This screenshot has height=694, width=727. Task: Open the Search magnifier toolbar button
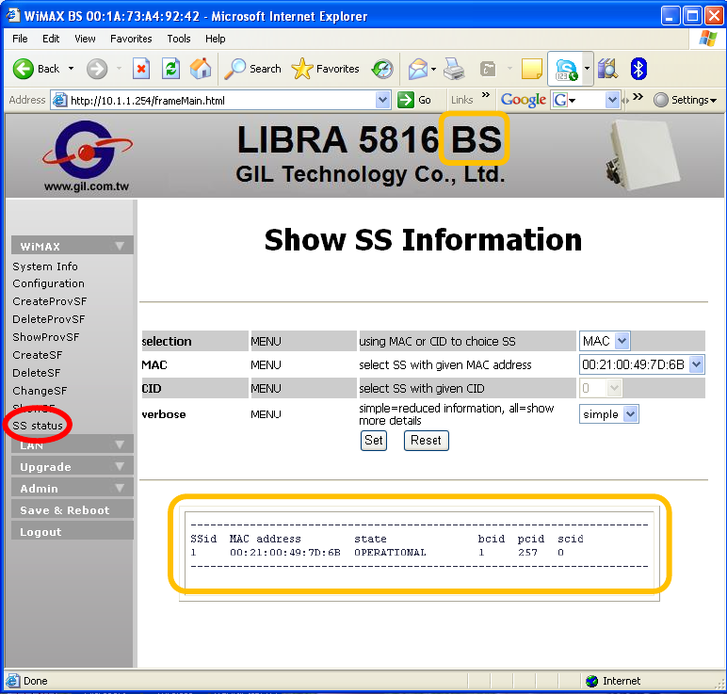point(252,69)
